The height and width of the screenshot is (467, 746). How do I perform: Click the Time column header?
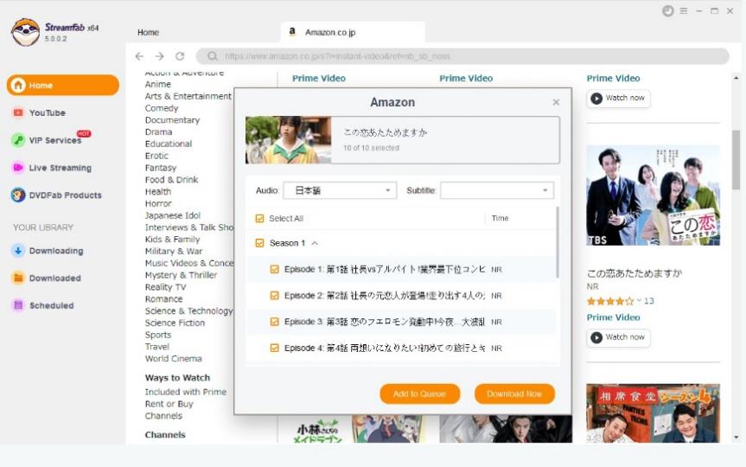point(500,218)
